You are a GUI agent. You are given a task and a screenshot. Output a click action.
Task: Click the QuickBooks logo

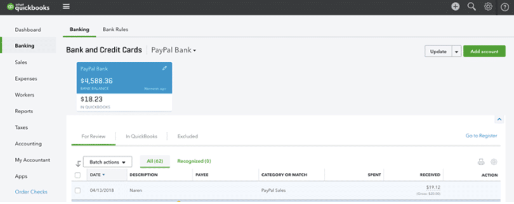pos(28,7)
